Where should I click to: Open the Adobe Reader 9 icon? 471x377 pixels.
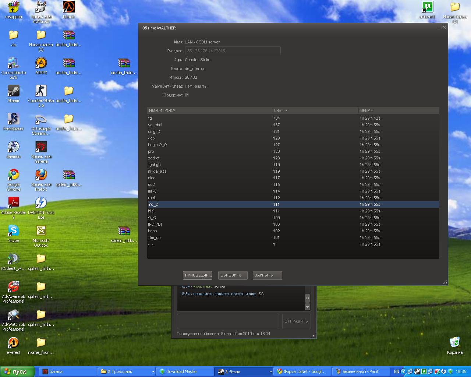point(14,208)
